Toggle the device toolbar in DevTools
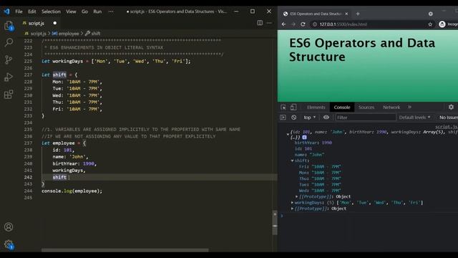This screenshot has height=258, width=458. tap(293, 107)
